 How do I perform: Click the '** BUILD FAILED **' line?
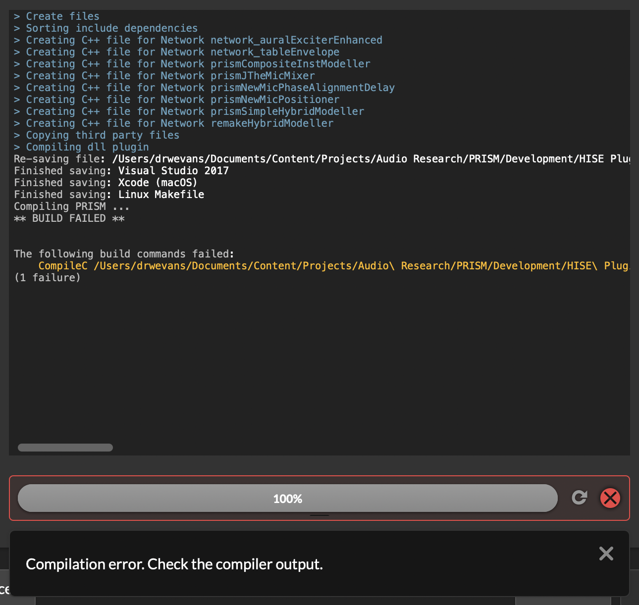point(69,218)
